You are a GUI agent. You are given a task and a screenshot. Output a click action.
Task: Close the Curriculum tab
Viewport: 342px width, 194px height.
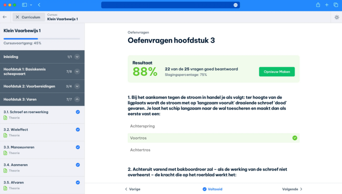pyautogui.click(x=17, y=17)
